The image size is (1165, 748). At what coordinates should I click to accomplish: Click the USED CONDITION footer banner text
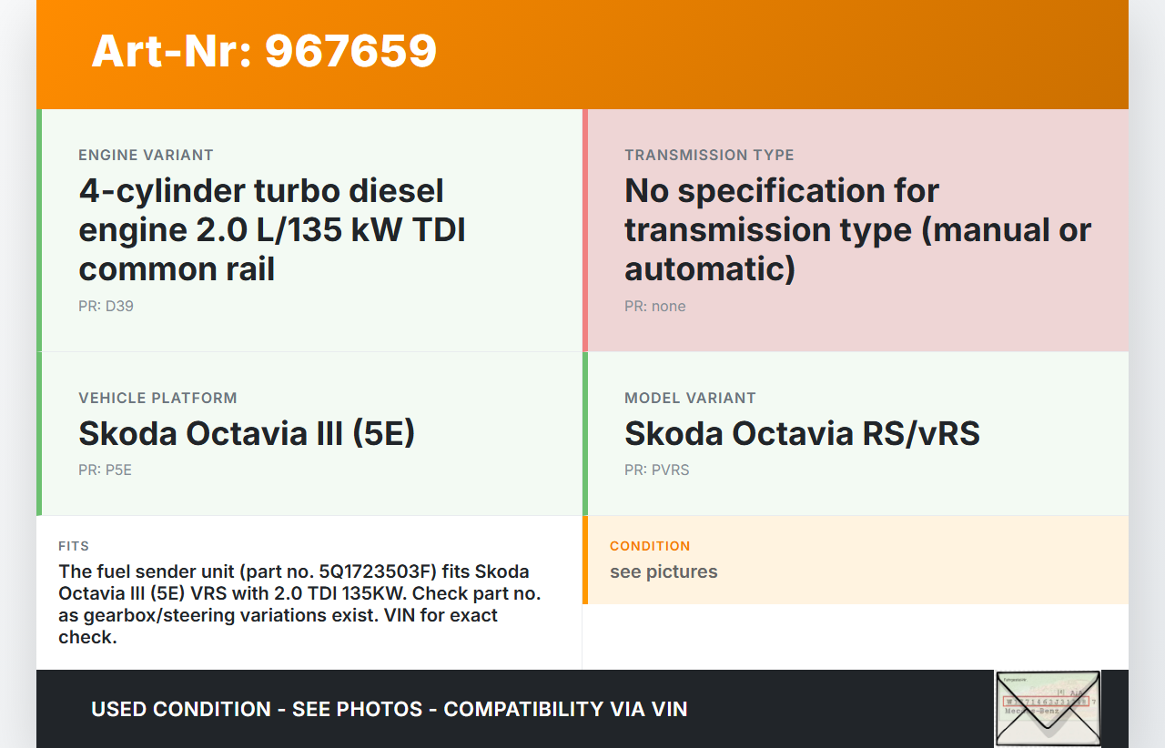pyautogui.click(x=389, y=709)
